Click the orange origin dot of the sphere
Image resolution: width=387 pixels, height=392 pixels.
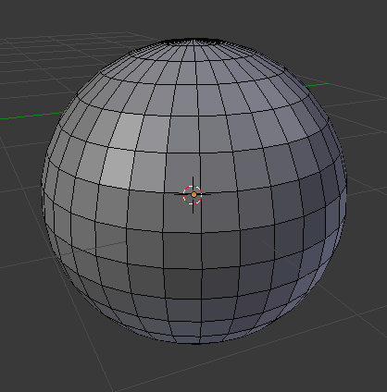click(x=193, y=195)
